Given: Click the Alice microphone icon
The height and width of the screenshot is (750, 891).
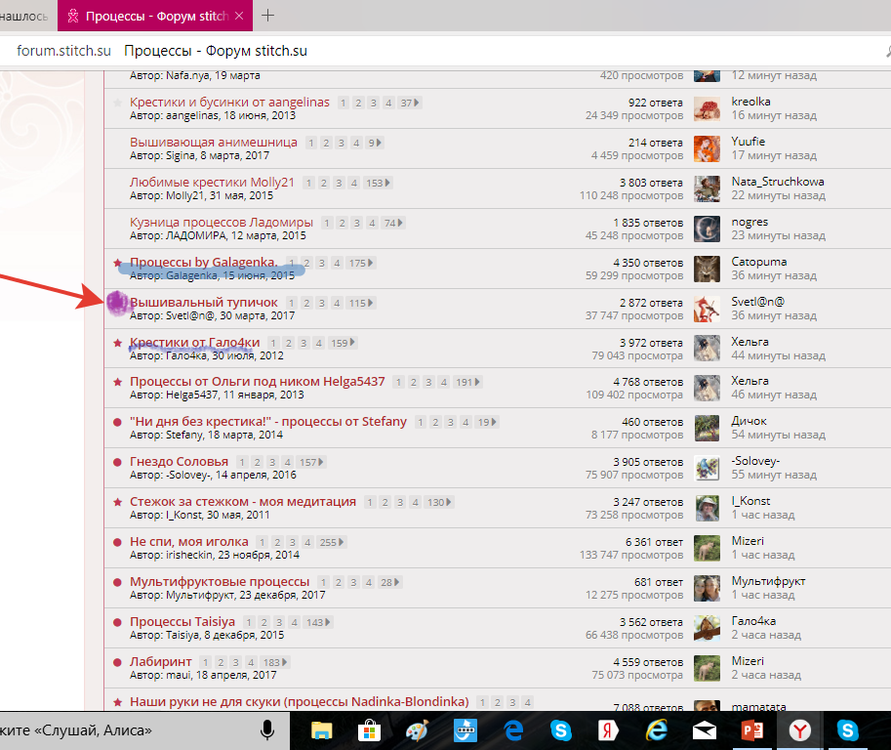Looking at the screenshot, I should point(266,730).
